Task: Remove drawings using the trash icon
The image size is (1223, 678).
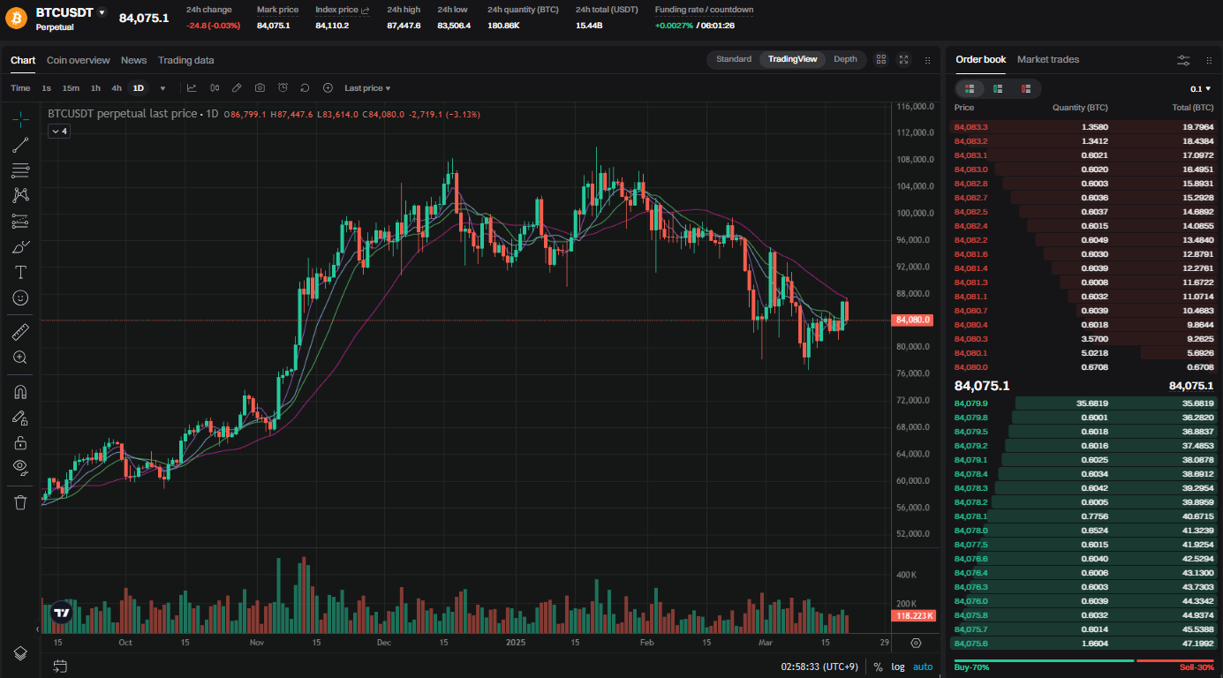Action: (x=20, y=501)
